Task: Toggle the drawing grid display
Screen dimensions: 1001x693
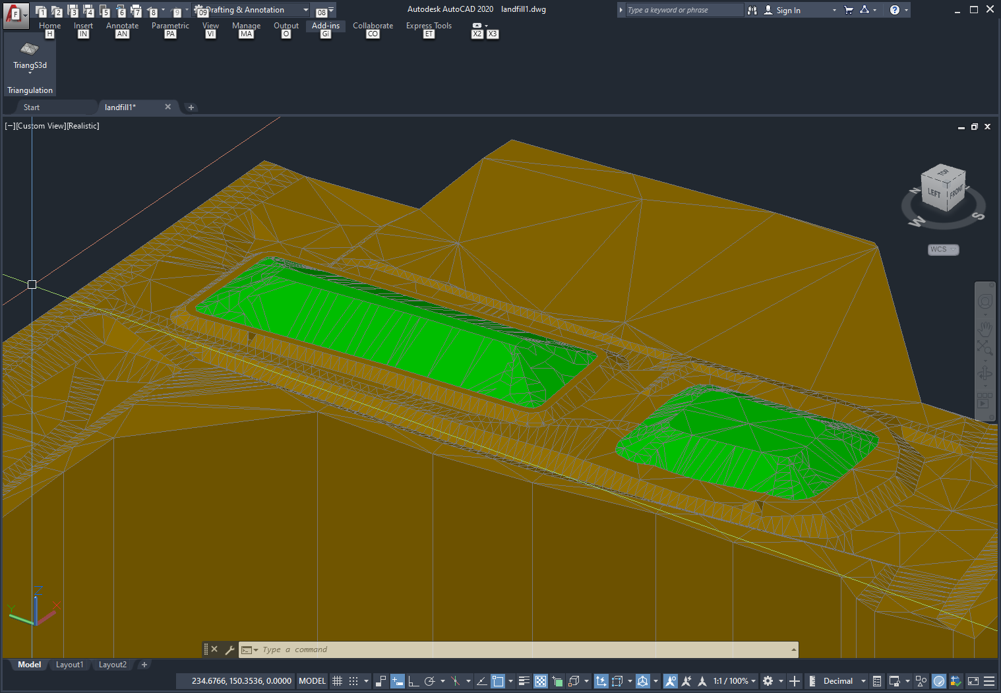Action: pyautogui.click(x=337, y=681)
